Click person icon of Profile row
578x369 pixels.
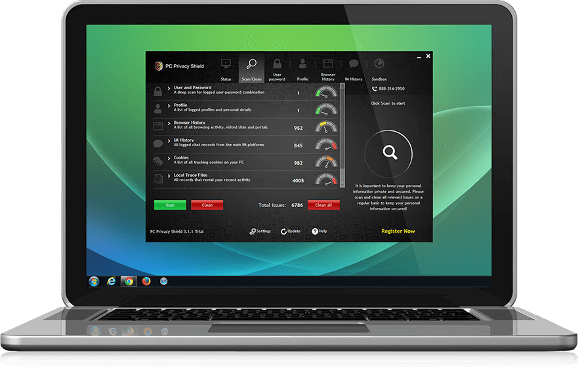(157, 108)
